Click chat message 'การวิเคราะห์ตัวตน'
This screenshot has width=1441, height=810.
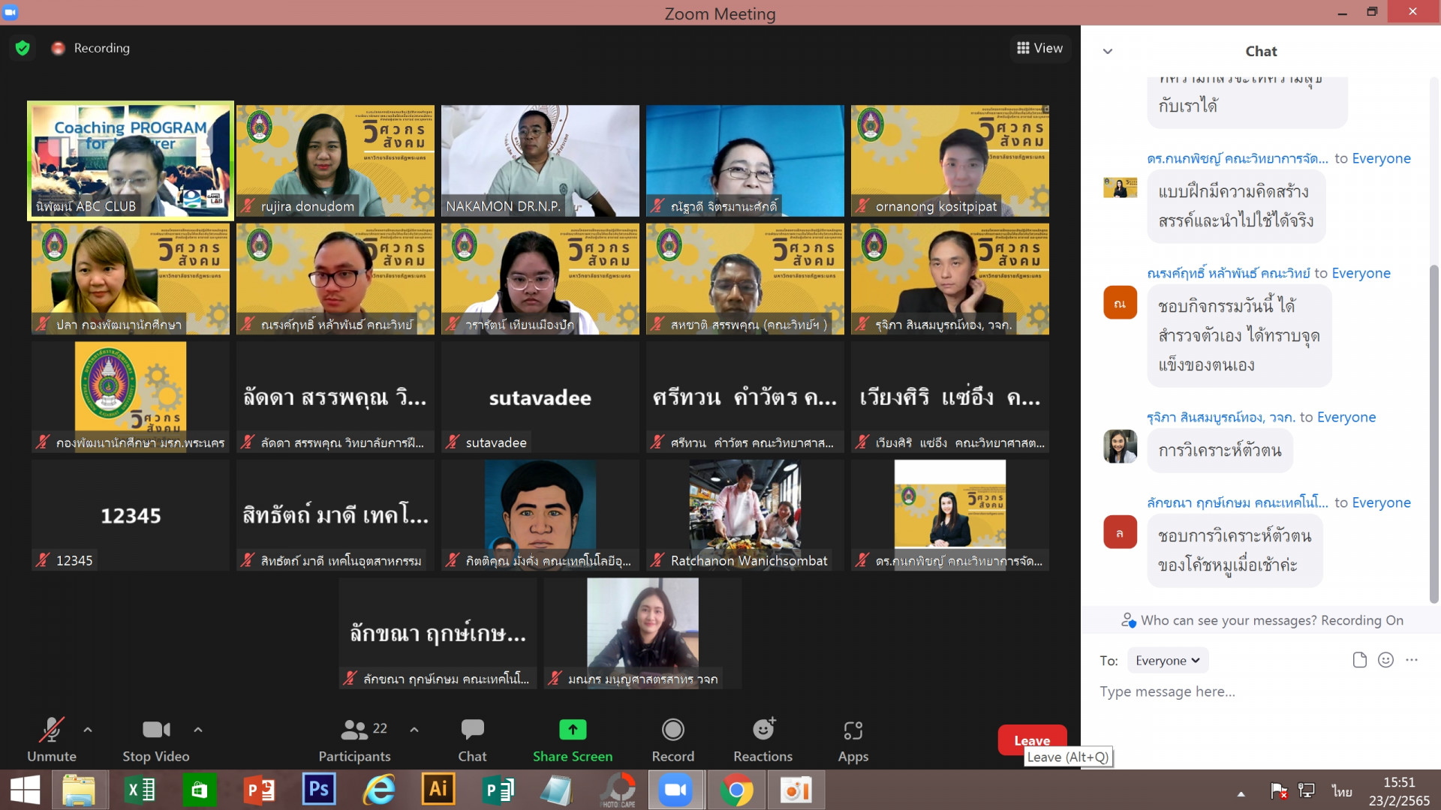pyautogui.click(x=1220, y=451)
